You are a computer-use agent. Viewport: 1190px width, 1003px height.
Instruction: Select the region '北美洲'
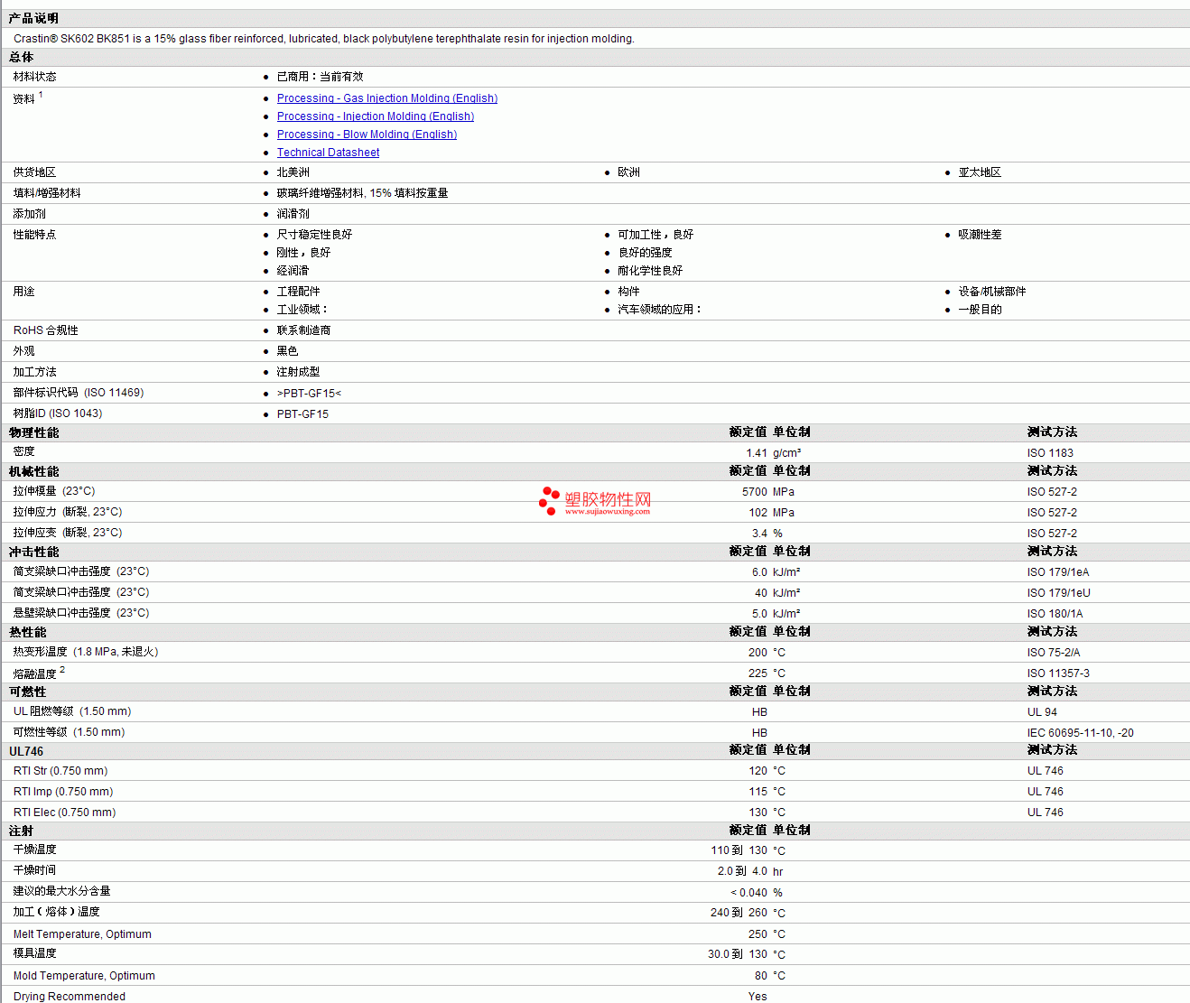[x=293, y=172]
